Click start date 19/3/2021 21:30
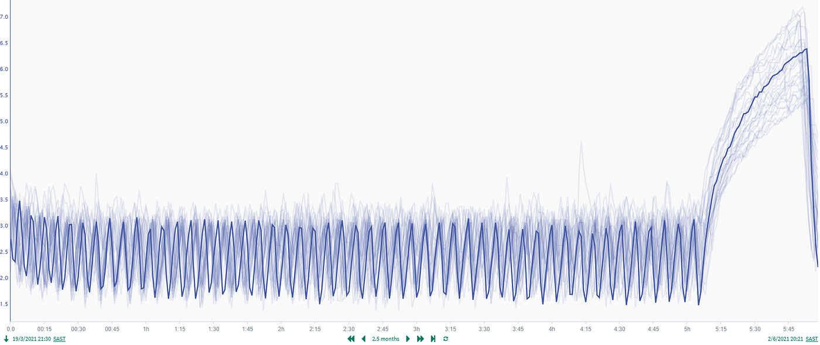 click(x=31, y=339)
